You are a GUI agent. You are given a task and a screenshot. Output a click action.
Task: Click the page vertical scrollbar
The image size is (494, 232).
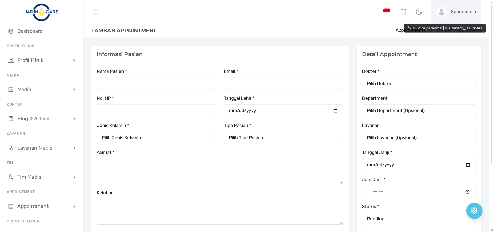pyautogui.click(x=491, y=80)
